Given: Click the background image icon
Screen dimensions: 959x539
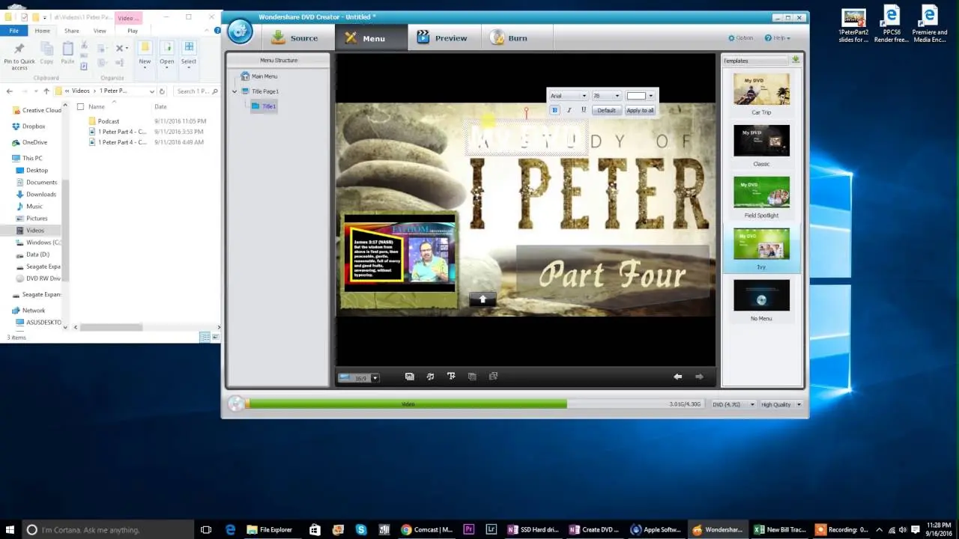Looking at the screenshot, I should [x=409, y=377].
